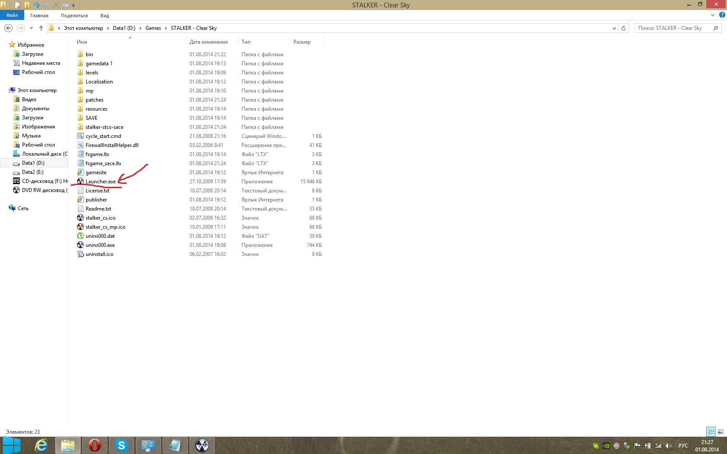This screenshot has height=454, width=727.
Task: Click the Opera browser taskbar icon
Action: [94, 445]
